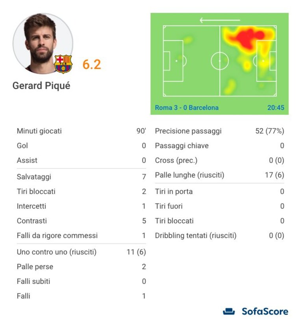Click the SofaScore sofa logo icon
This screenshot has width=302, height=319.
229,311
